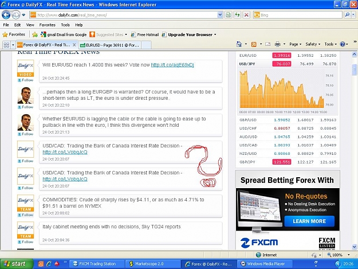The image size is (358, 269).
Task: Open the File menu
Action: (x=6, y=25)
